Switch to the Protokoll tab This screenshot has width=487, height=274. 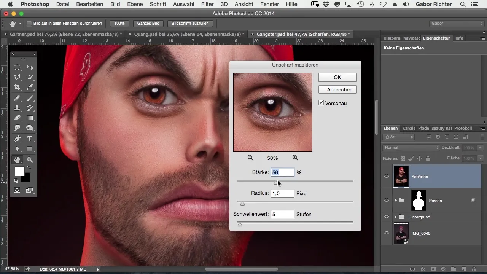(x=463, y=129)
